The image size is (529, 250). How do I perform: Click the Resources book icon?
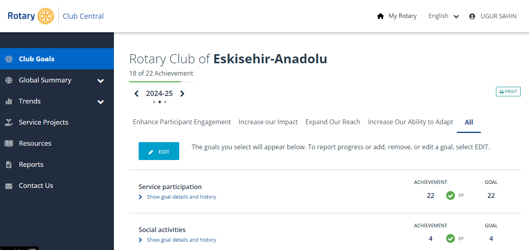[x=9, y=143]
